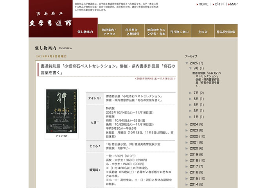Expand the 2024 archive year
Screen dimensions: 266x188
(187, 125)
